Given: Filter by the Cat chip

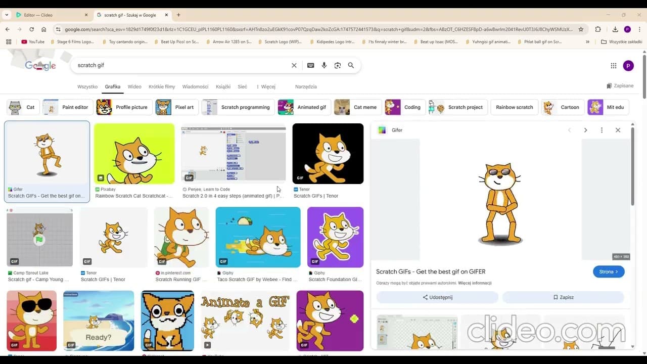Looking at the screenshot, I should coord(22,107).
